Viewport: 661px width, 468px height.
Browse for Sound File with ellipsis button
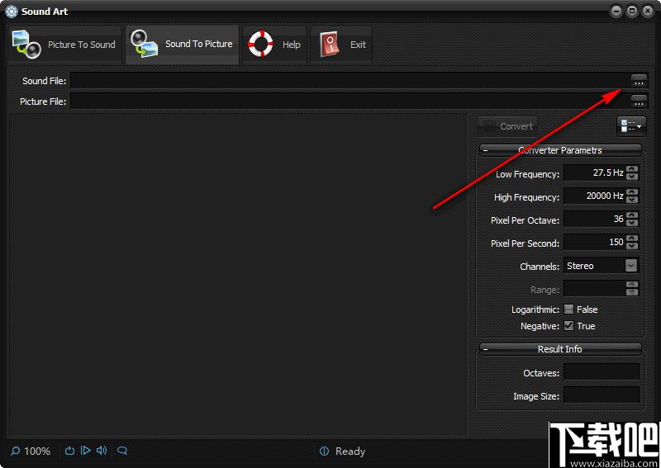point(639,81)
